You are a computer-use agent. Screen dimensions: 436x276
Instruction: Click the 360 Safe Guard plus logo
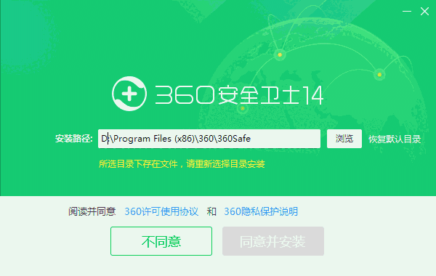point(129,94)
